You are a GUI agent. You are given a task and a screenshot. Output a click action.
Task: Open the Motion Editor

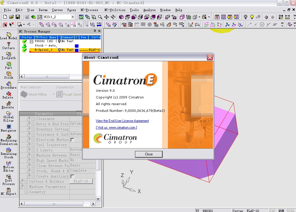point(9,167)
